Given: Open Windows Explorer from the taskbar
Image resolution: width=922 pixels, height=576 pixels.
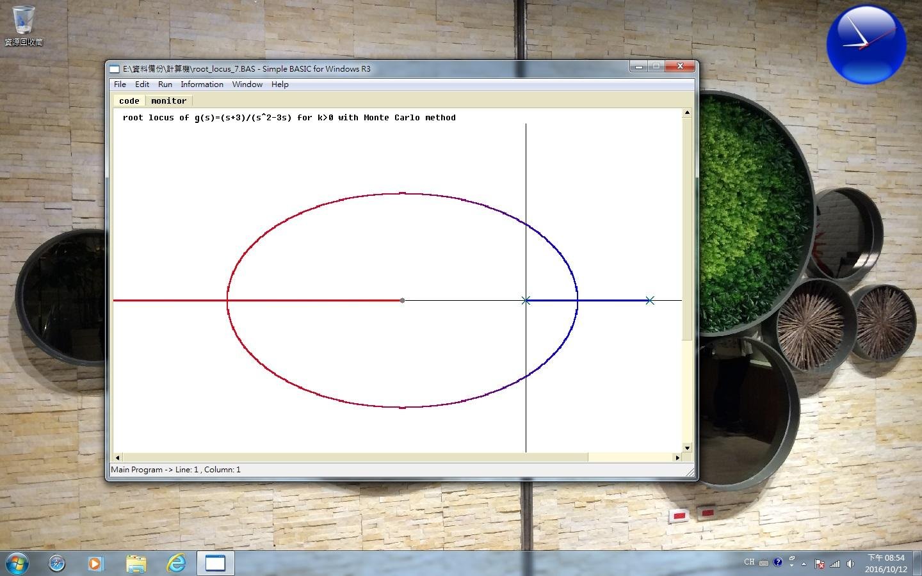Looking at the screenshot, I should [136, 563].
